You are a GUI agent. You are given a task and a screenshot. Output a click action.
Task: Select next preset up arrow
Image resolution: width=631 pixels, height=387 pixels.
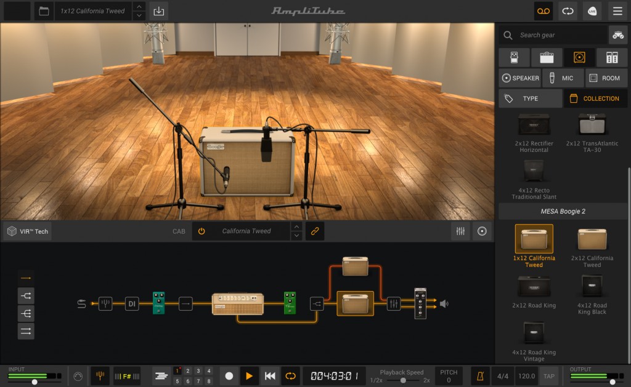pyautogui.click(x=139, y=6)
